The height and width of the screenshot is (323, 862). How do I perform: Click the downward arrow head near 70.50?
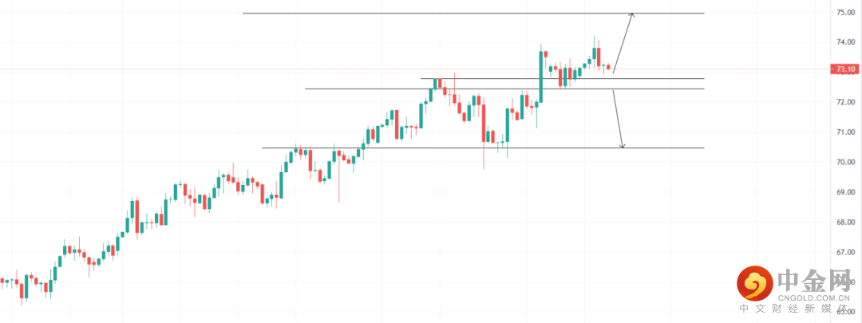623,145
